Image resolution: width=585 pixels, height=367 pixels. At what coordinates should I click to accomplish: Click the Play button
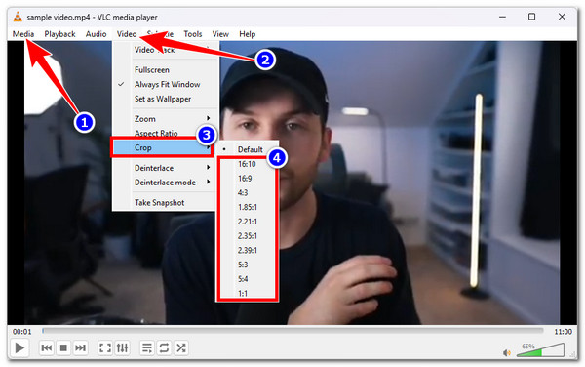19,347
